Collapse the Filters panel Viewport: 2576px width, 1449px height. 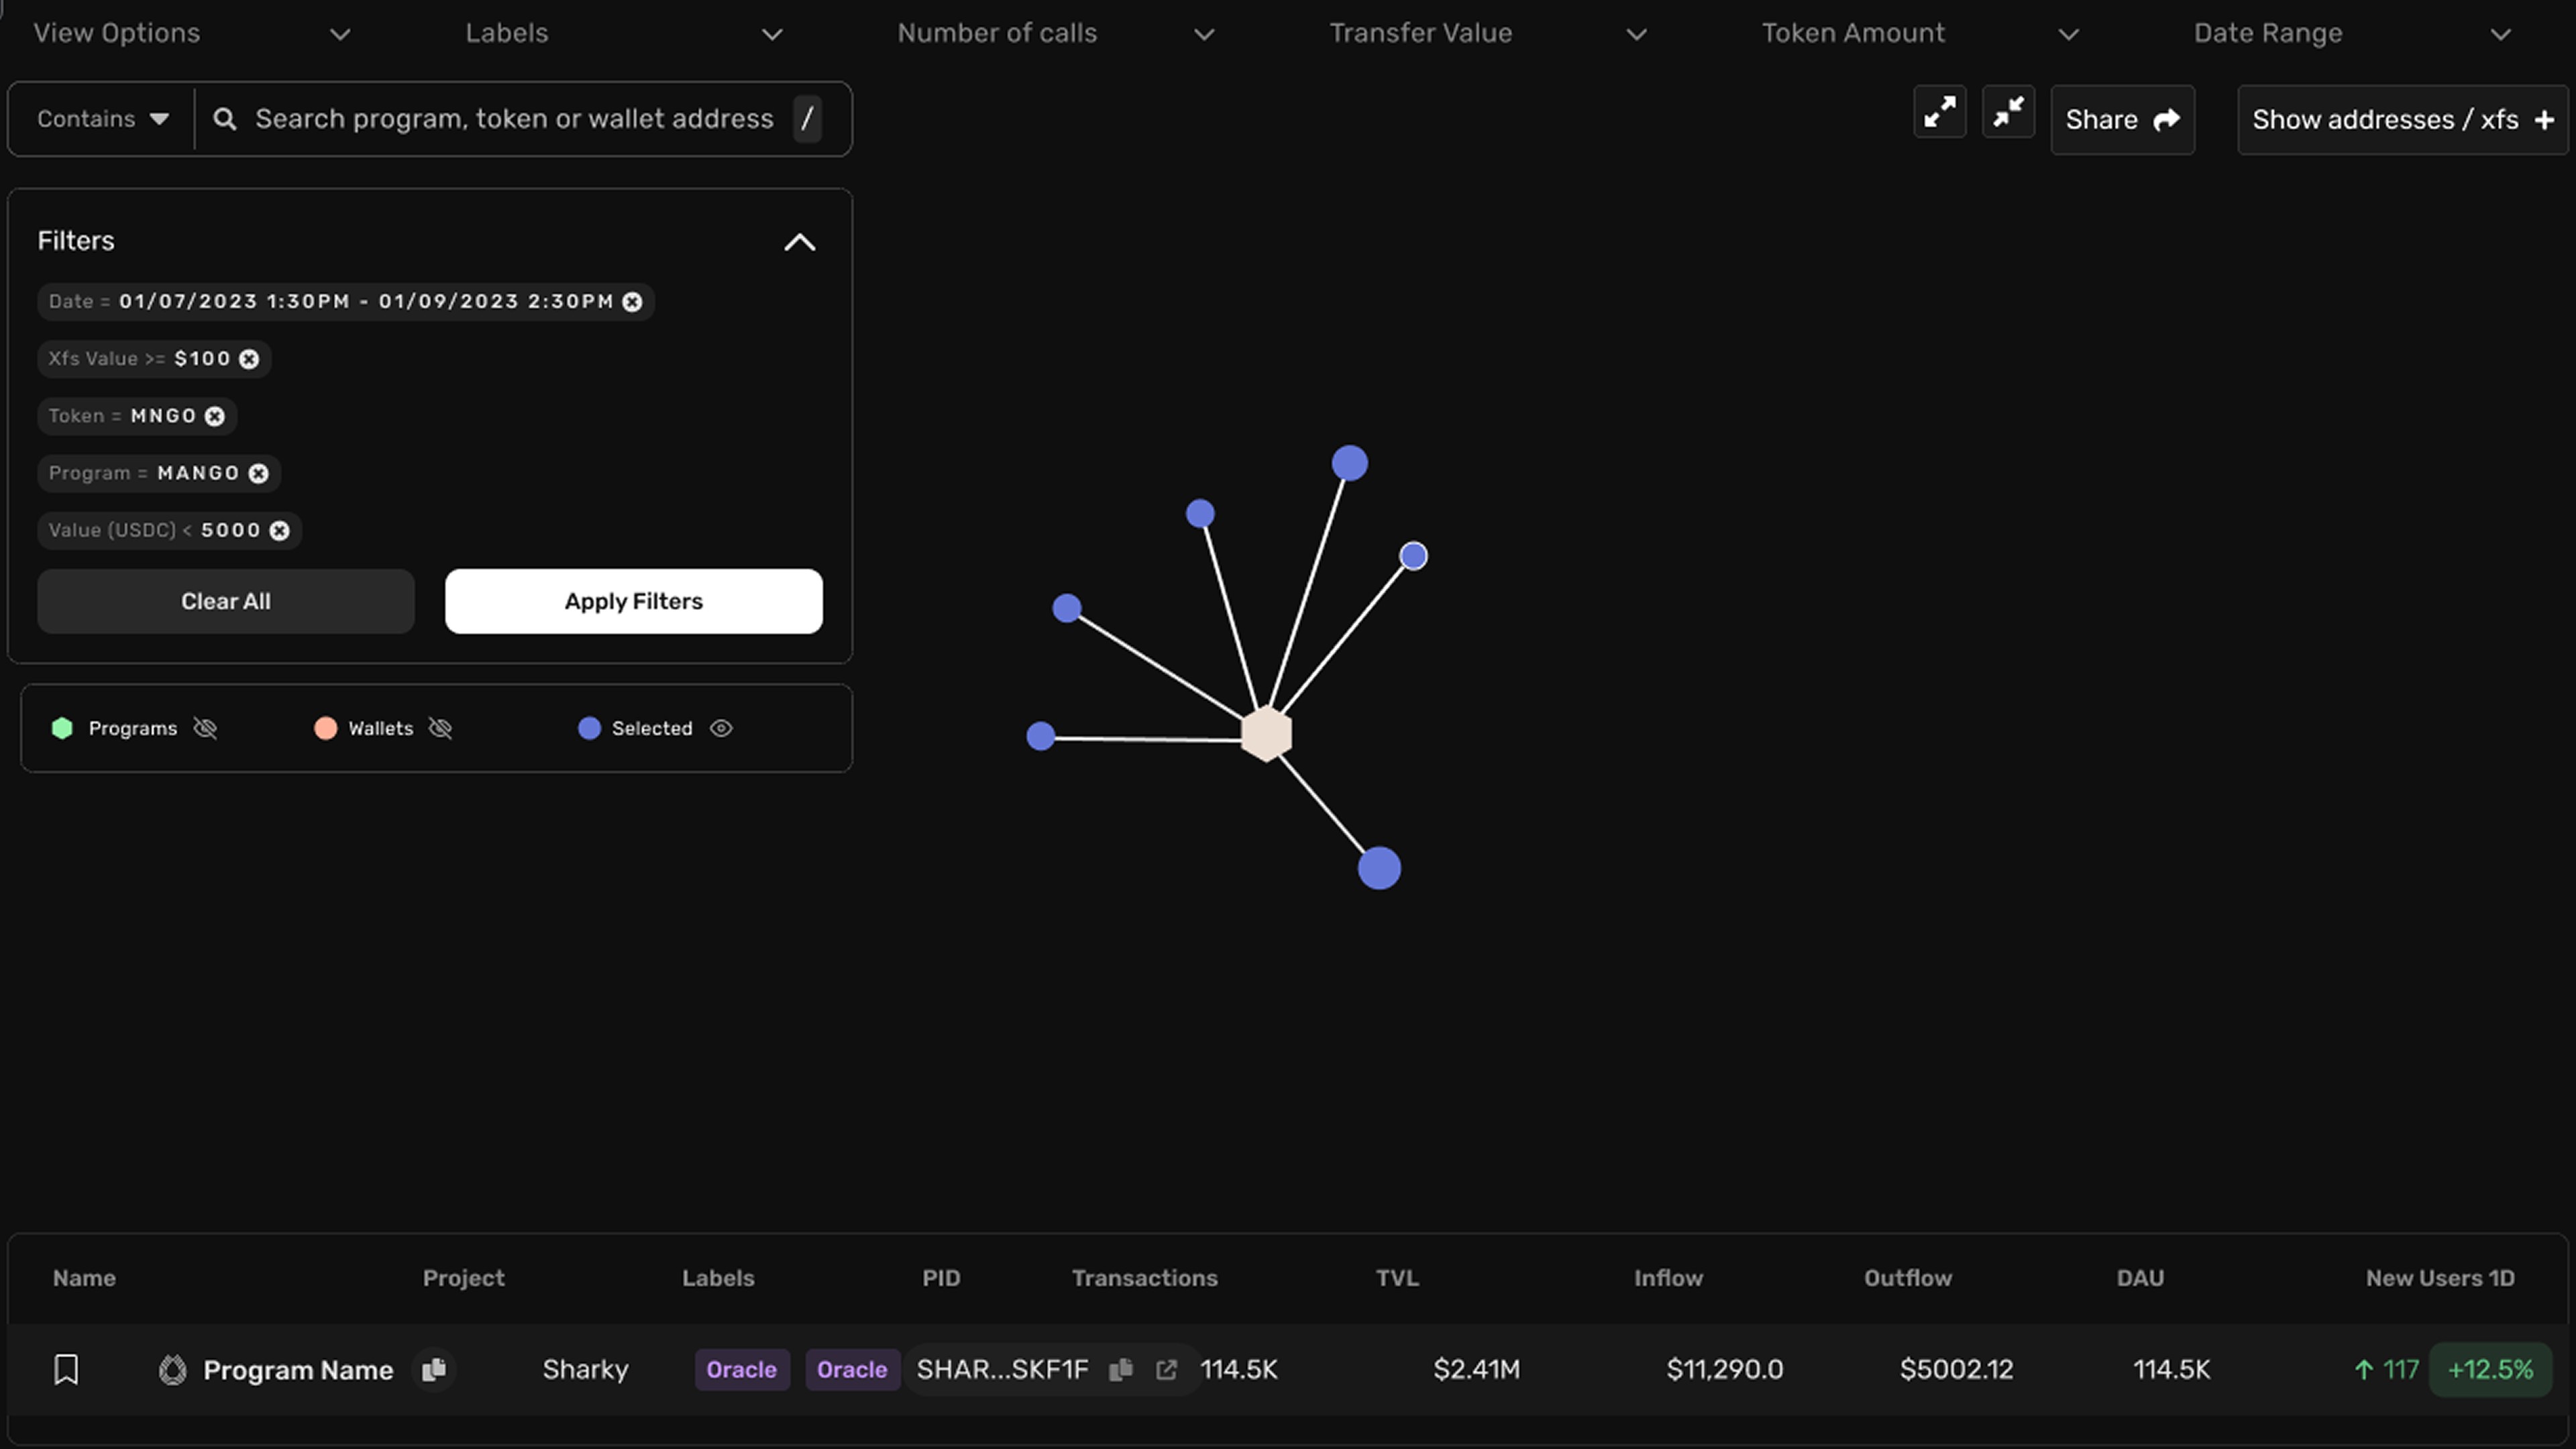click(x=800, y=242)
